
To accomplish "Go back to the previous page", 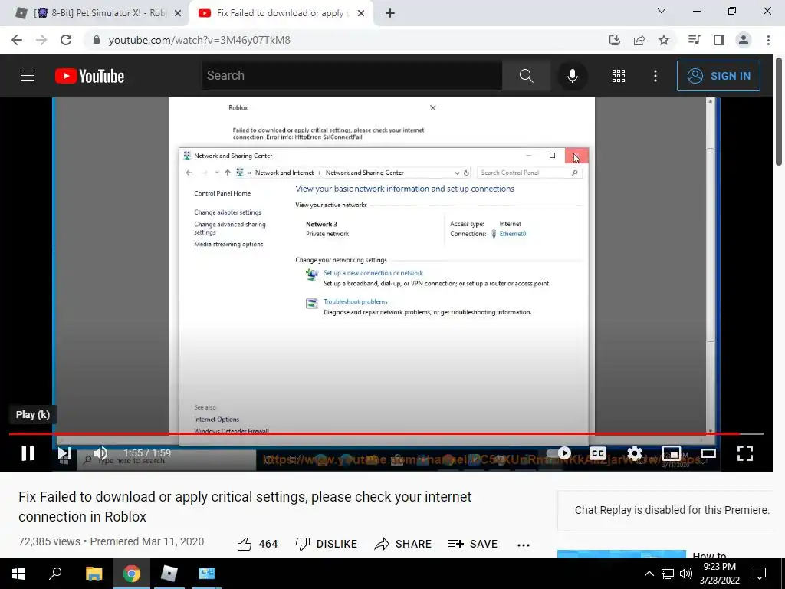I will tap(17, 40).
